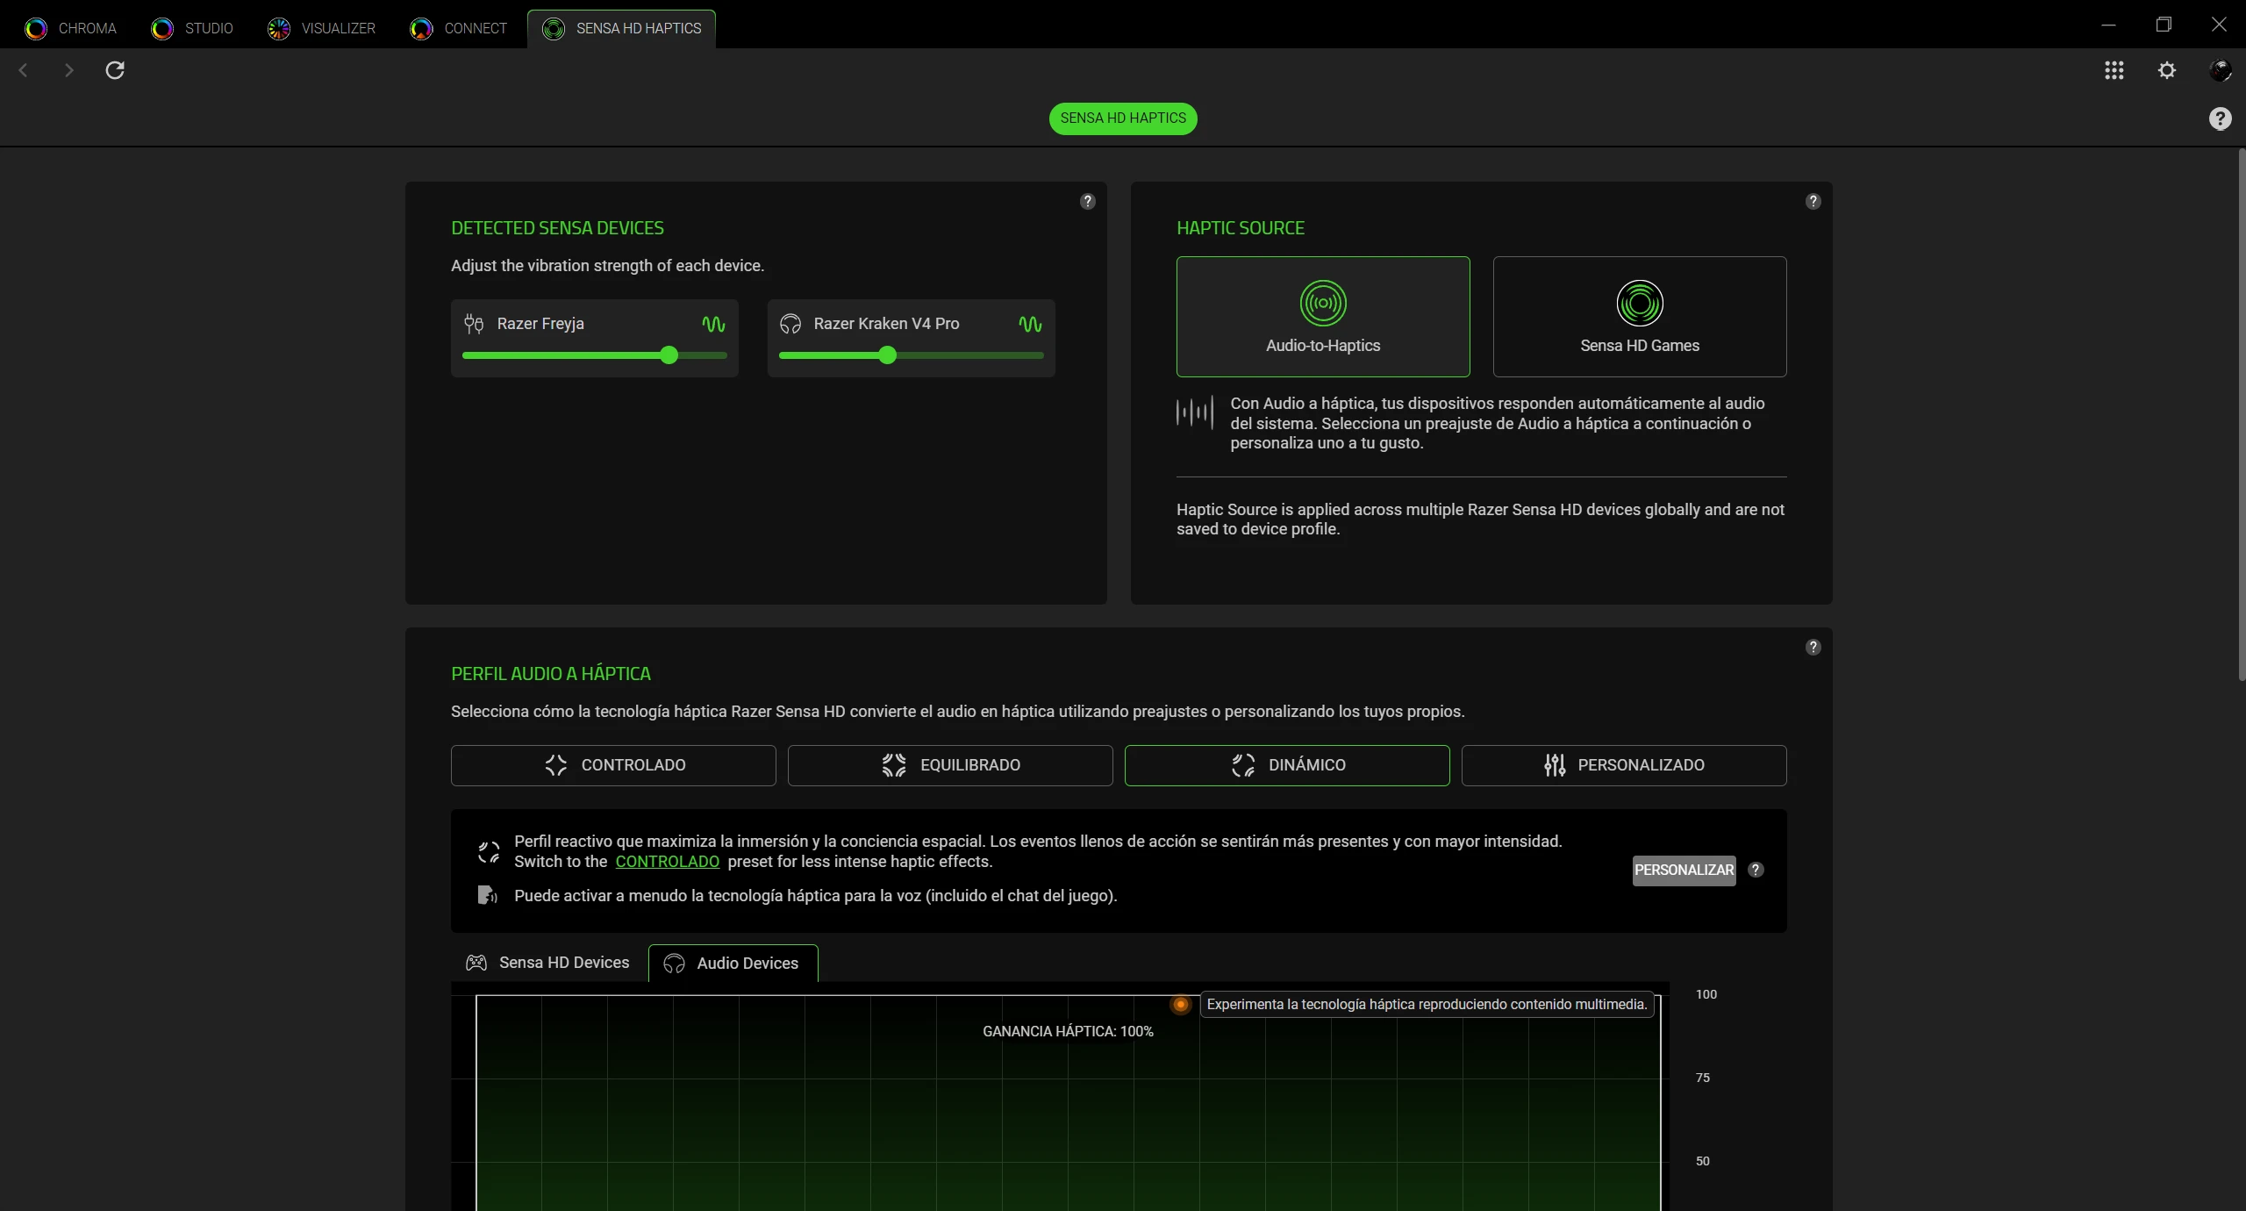Choose the EQUILIBRADO preset

[x=950, y=765]
